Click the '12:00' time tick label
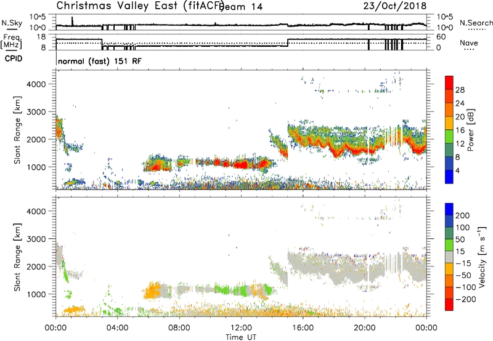Viewport: 493px width, 341px height. pos(241,328)
